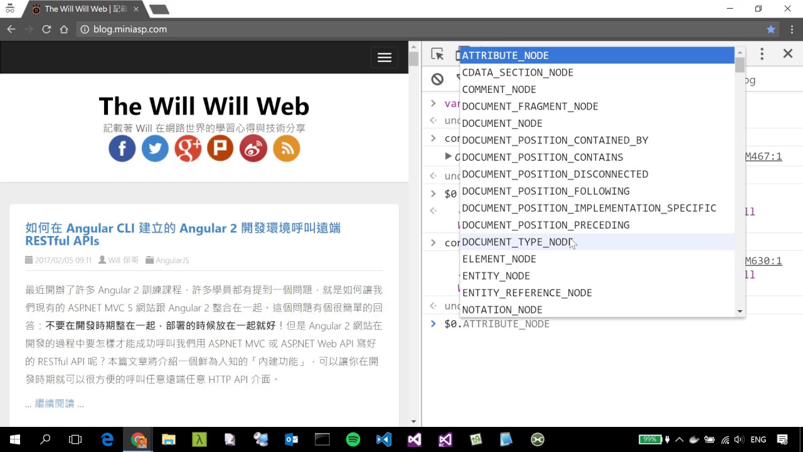View site information icon in address bar
Image resolution: width=803 pixels, height=452 pixels.
(85, 29)
